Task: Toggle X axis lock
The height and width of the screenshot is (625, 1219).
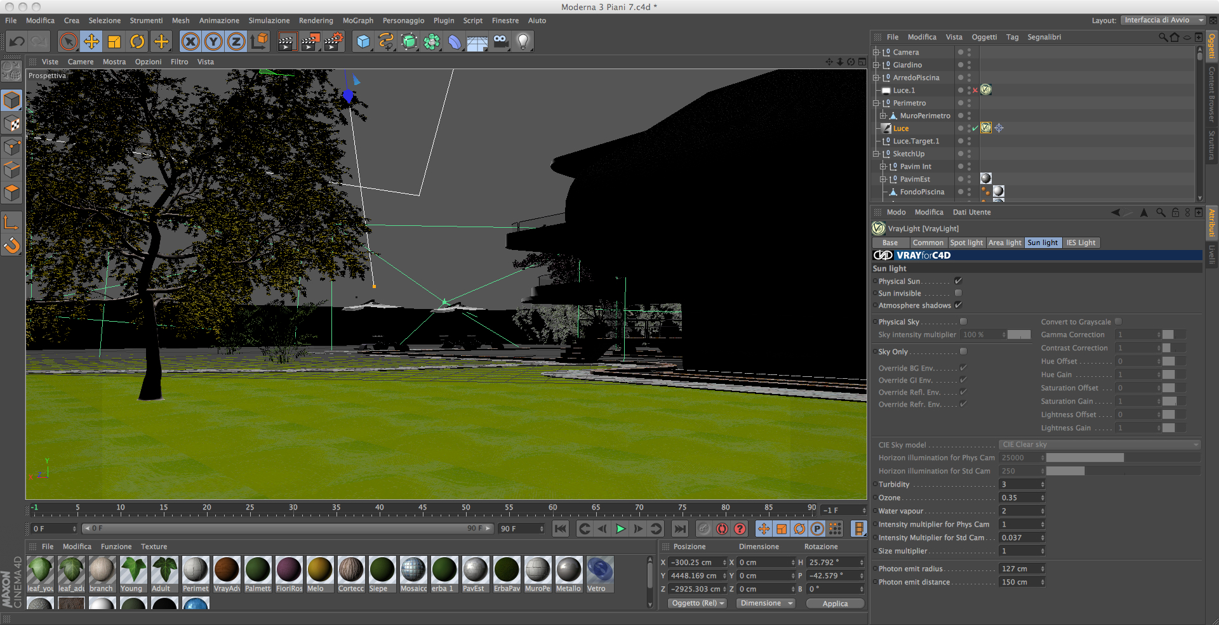Action: pos(190,42)
